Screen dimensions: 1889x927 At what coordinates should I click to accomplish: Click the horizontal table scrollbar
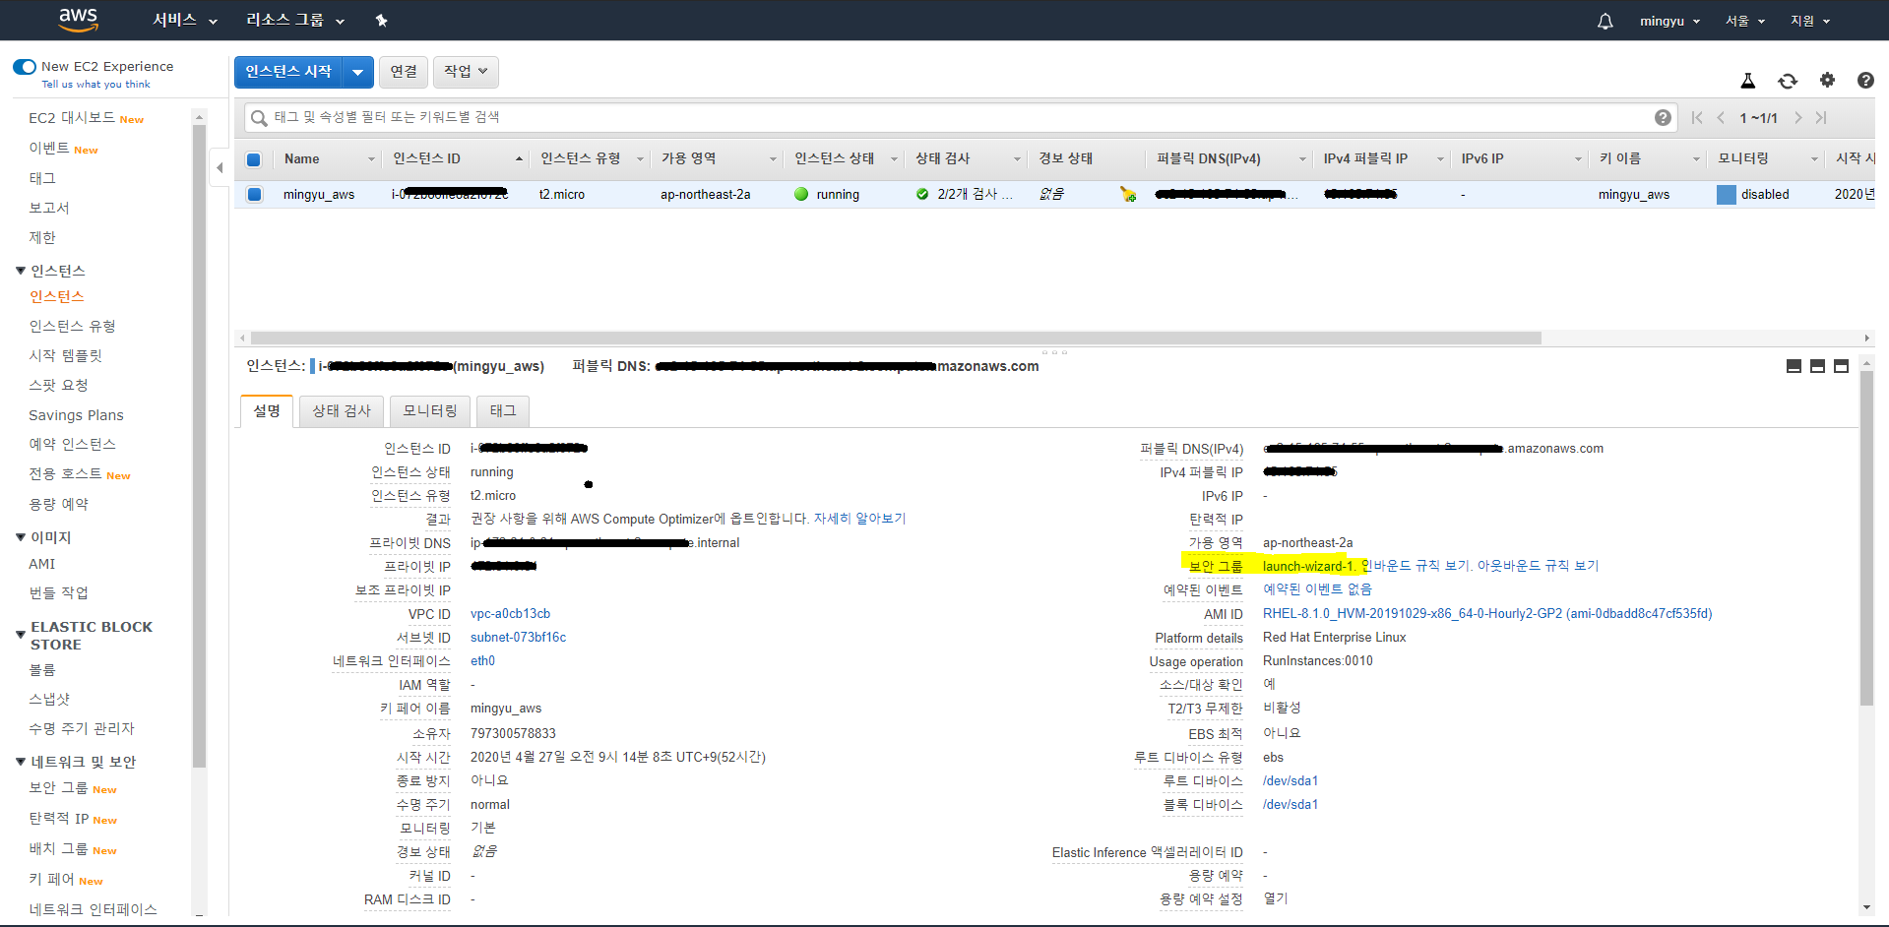(x=896, y=338)
